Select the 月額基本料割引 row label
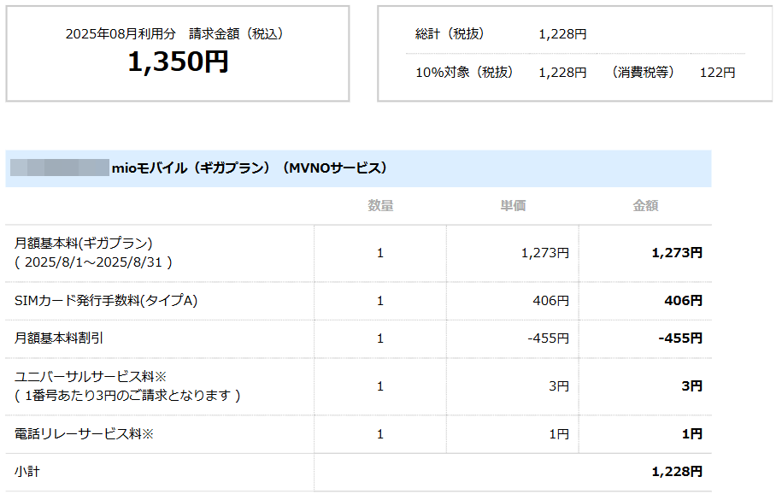Screen dimensions: 782x500 (x=59, y=338)
